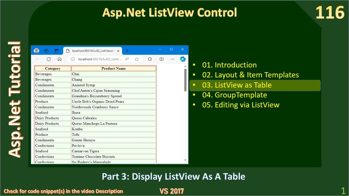View site information icon in address bar
This screenshot has width=349, height=196.
(73, 59)
